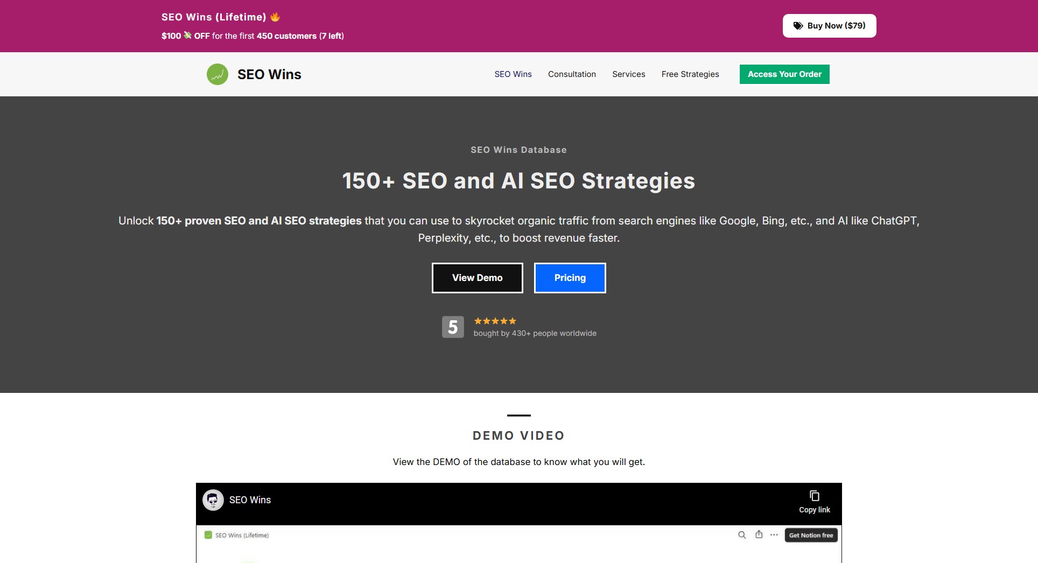Open the Free Strategies nav item
The height and width of the screenshot is (563, 1038).
click(690, 74)
